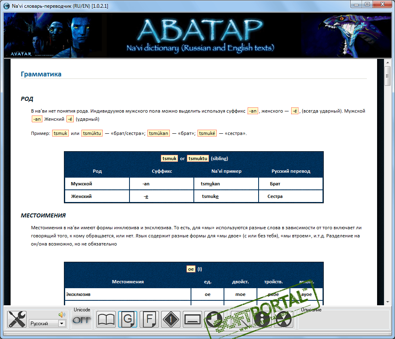Click the Сестра translation cell

[x=291, y=196]
